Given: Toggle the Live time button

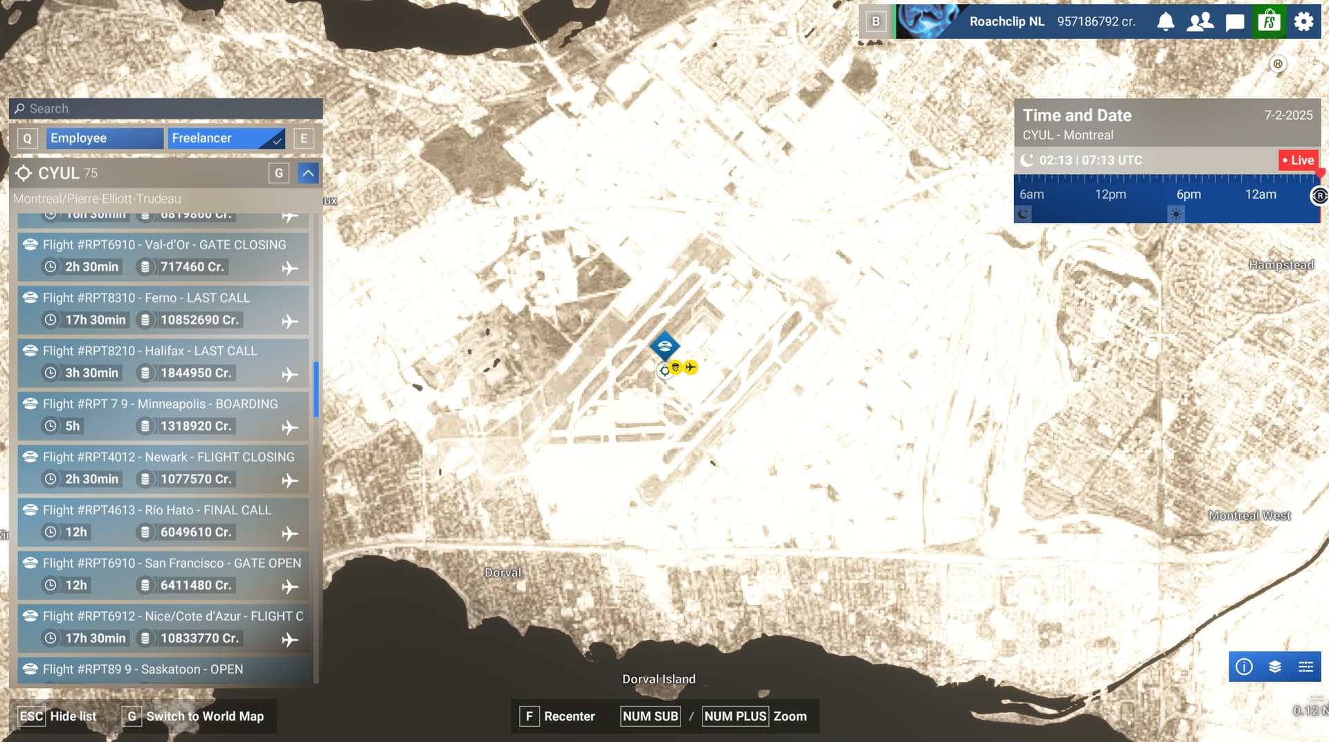Looking at the screenshot, I should pos(1297,160).
